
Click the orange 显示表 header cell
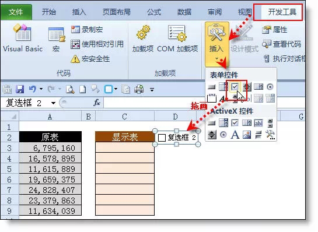125,137
